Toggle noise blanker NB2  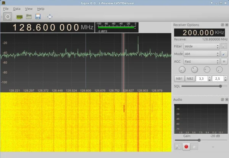pos(190,79)
